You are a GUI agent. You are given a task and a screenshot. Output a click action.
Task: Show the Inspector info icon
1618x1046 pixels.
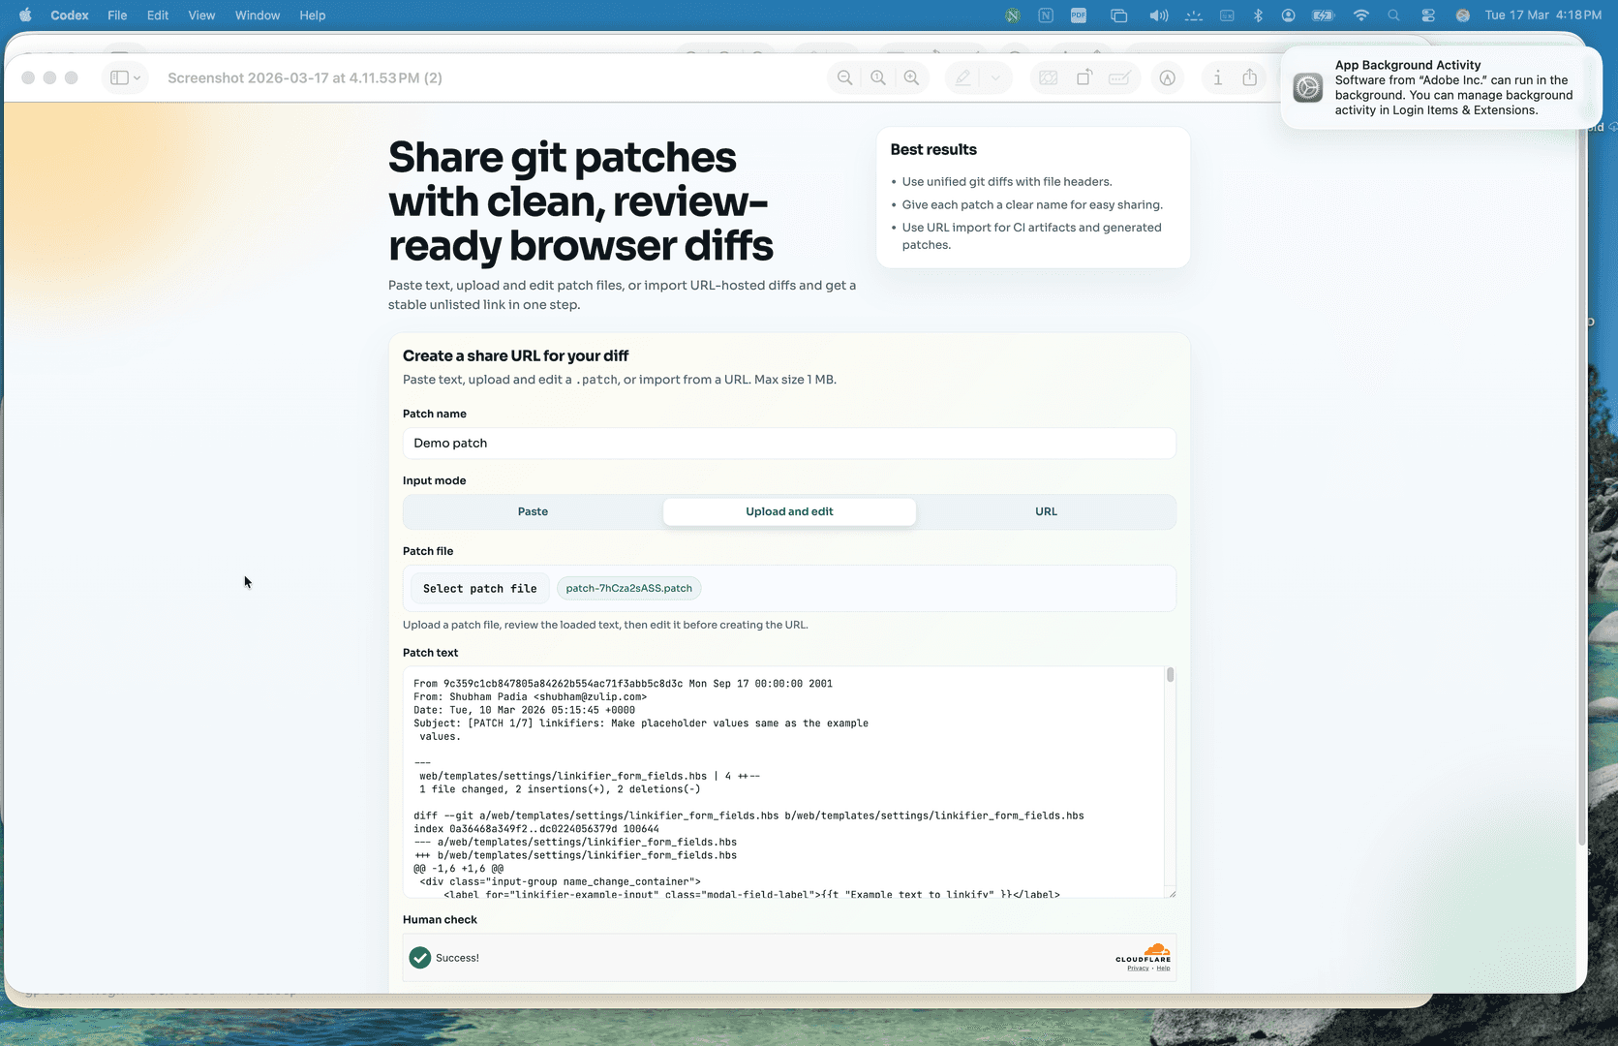tap(1218, 77)
